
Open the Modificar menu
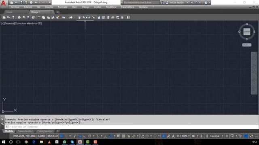click(111, 7)
